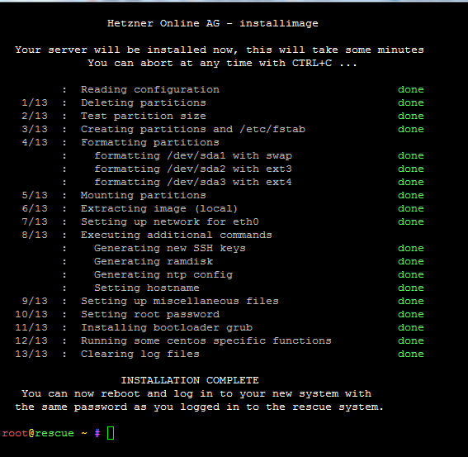Click the 'Setting root password' step text
This screenshot has height=457, width=468.
tap(150, 314)
